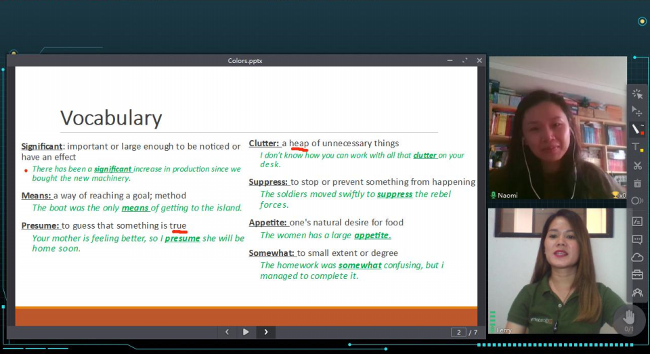The height and width of the screenshot is (354, 650).
Task: Open the cloud files icon
Action: [x=637, y=257]
